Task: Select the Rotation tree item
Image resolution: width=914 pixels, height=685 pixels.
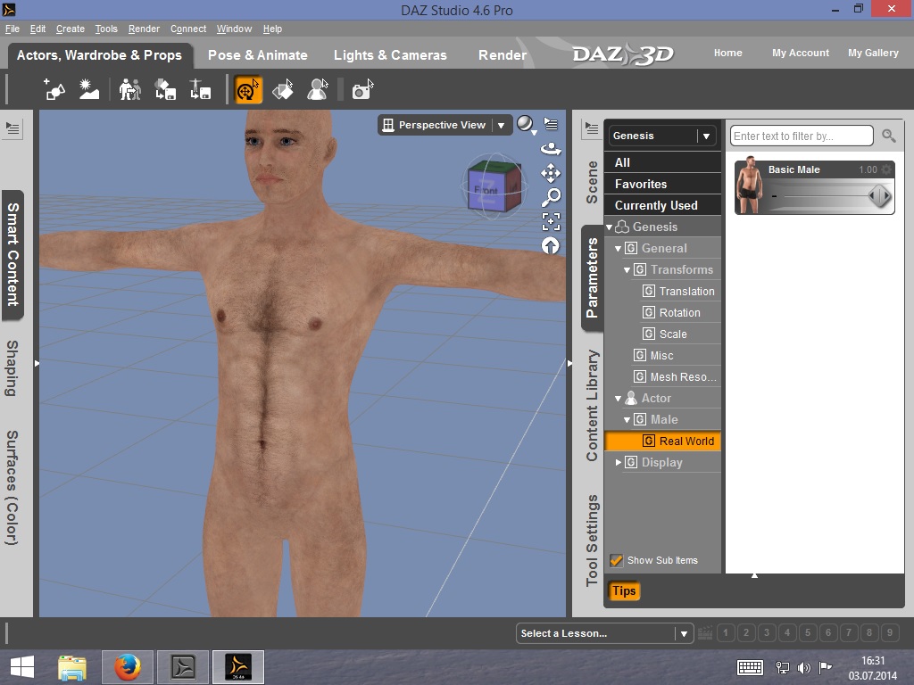Action: [x=680, y=313]
